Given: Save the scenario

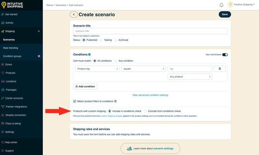Looking at the screenshot, I should click(225, 15).
